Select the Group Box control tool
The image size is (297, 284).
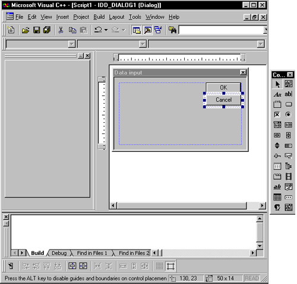(x=277, y=104)
